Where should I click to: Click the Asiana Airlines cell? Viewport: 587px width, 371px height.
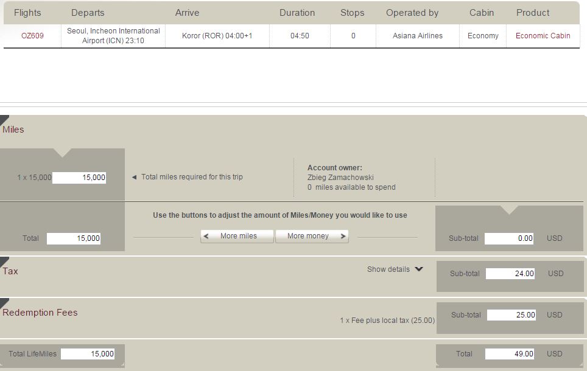[x=417, y=35]
